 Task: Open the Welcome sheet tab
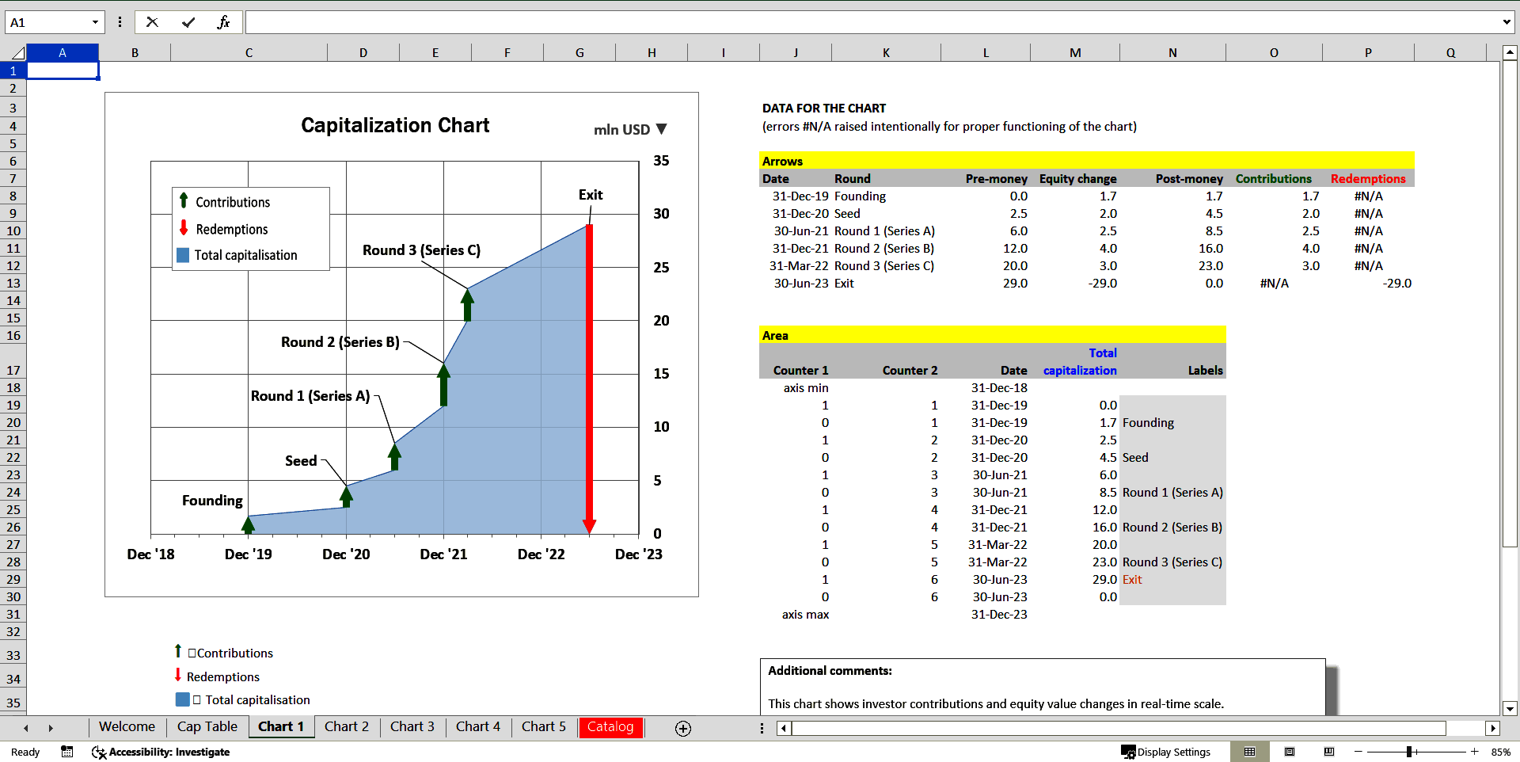click(x=127, y=726)
